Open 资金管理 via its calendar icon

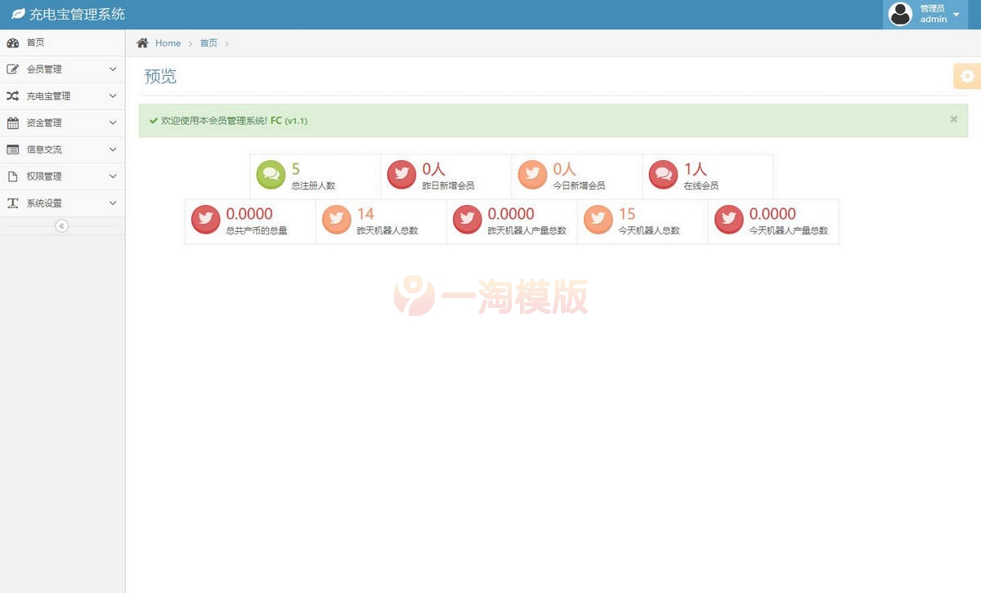pos(15,123)
